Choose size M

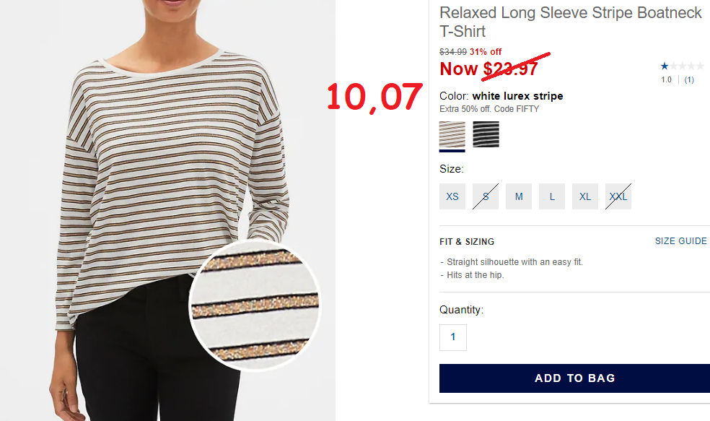(x=519, y=196)
